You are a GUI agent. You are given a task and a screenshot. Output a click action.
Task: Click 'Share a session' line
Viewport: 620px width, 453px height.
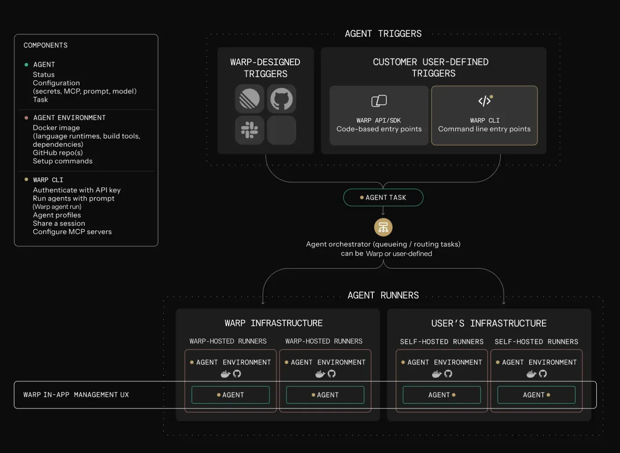click(59, 223)
